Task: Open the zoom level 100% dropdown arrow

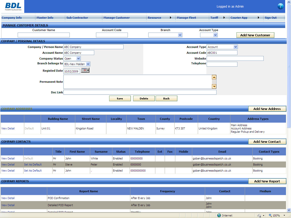Action: point(284,215)
